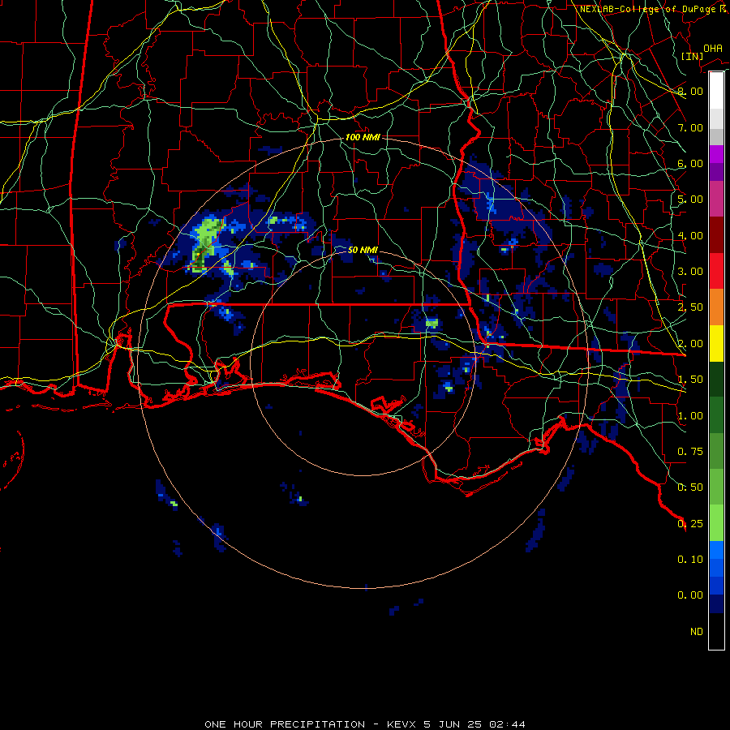Click the "0.10" legend label
The height and width of the screenshot is (730, 730).
[690, 560]
